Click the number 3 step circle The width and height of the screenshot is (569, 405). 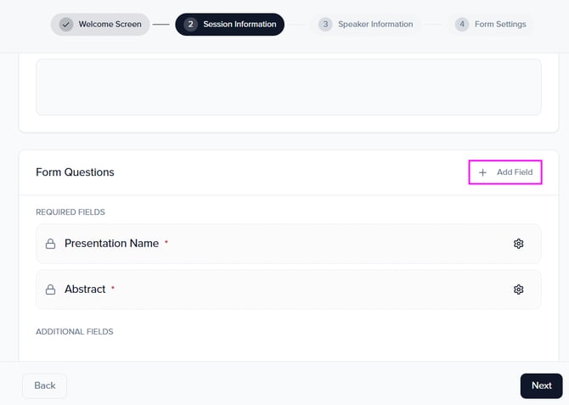[325, 25]
